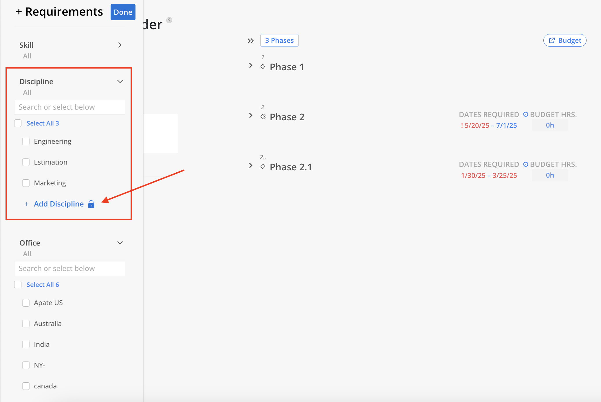Click the plus icon next to Requirements
The height and width of the screenshot is (402, 601).
(19, 12)
